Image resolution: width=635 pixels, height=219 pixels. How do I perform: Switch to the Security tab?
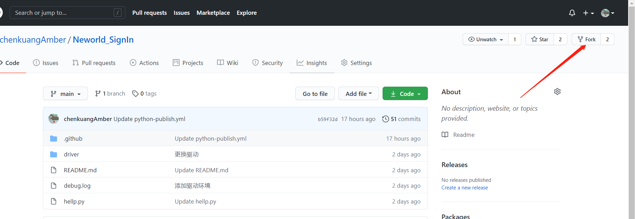coord(268,63)
